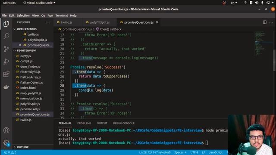The height and width of the screenshot is (155, 276).
Task: Click the Explorer more actions ellipsis
Action: click(x=48, y=22)
